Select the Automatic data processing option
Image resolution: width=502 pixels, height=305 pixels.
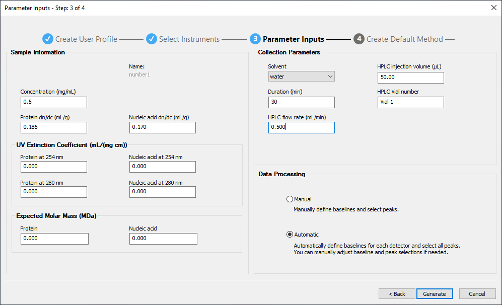click(x=290, y=235)
